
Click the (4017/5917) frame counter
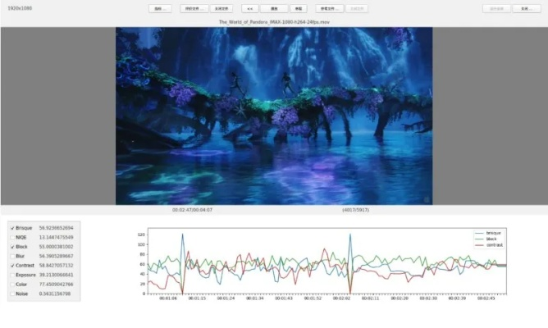pyautogui.click(x=355, y=210)
